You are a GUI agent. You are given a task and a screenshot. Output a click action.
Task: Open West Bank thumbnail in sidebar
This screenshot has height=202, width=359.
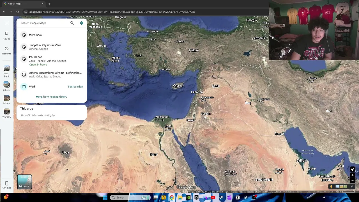pyautogui.click(x=7, y=72)
